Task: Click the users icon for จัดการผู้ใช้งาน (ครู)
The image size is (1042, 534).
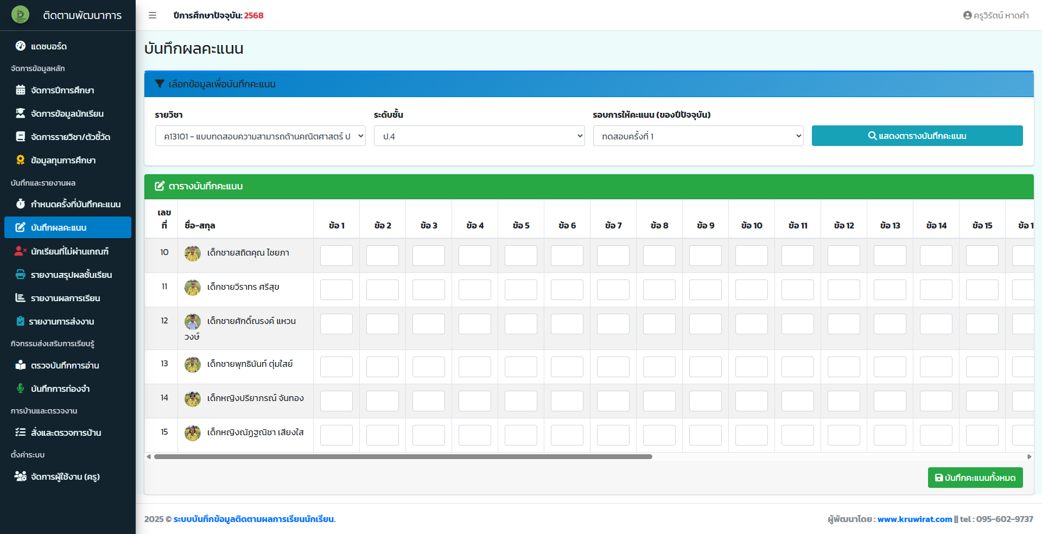Action: (x=21, y=476)
